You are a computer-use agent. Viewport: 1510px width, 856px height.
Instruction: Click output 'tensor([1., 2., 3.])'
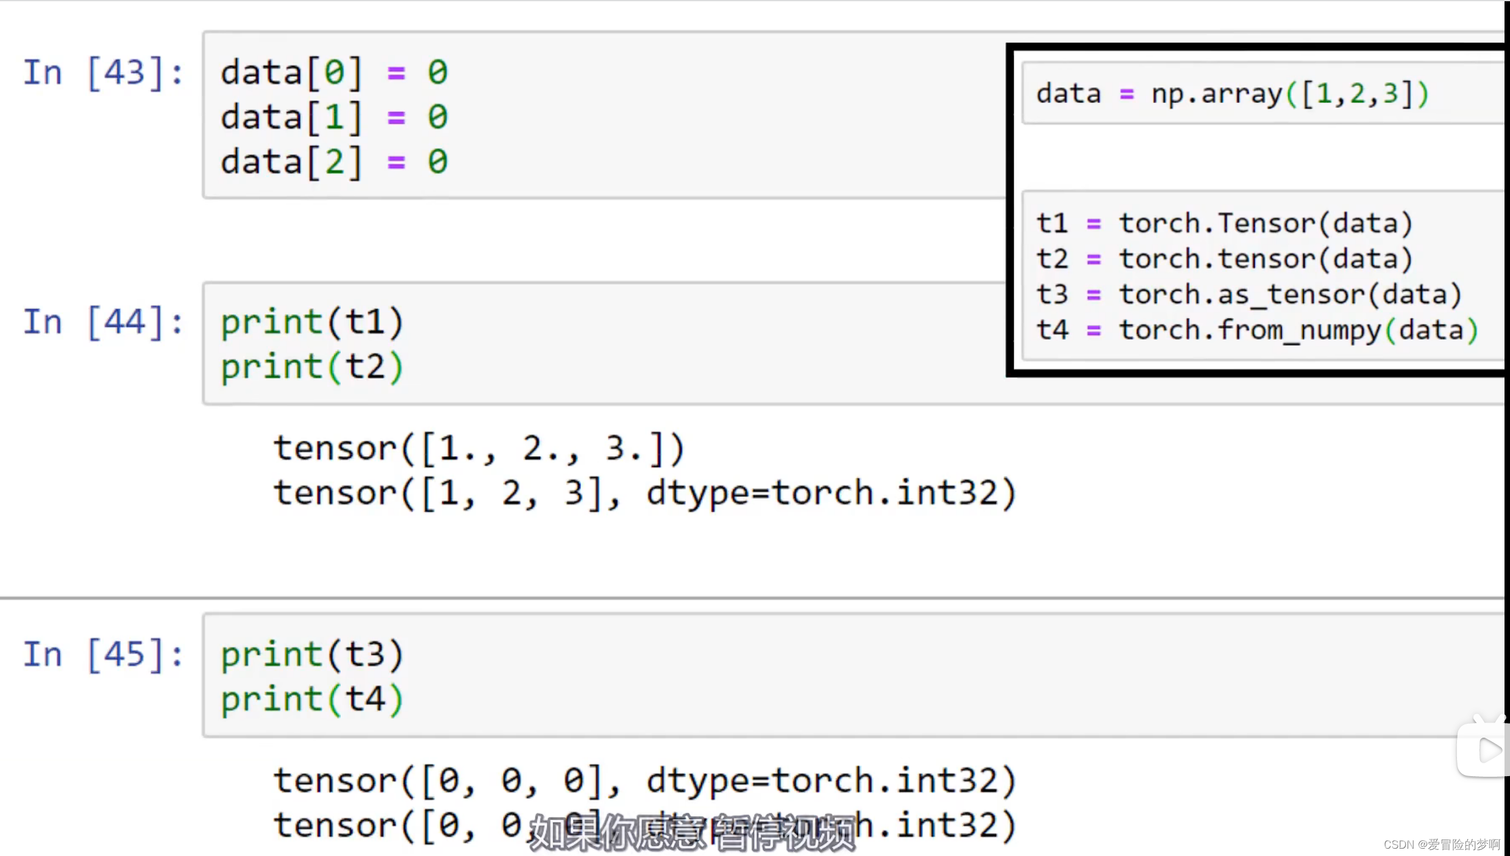click(x=479, y=449)
